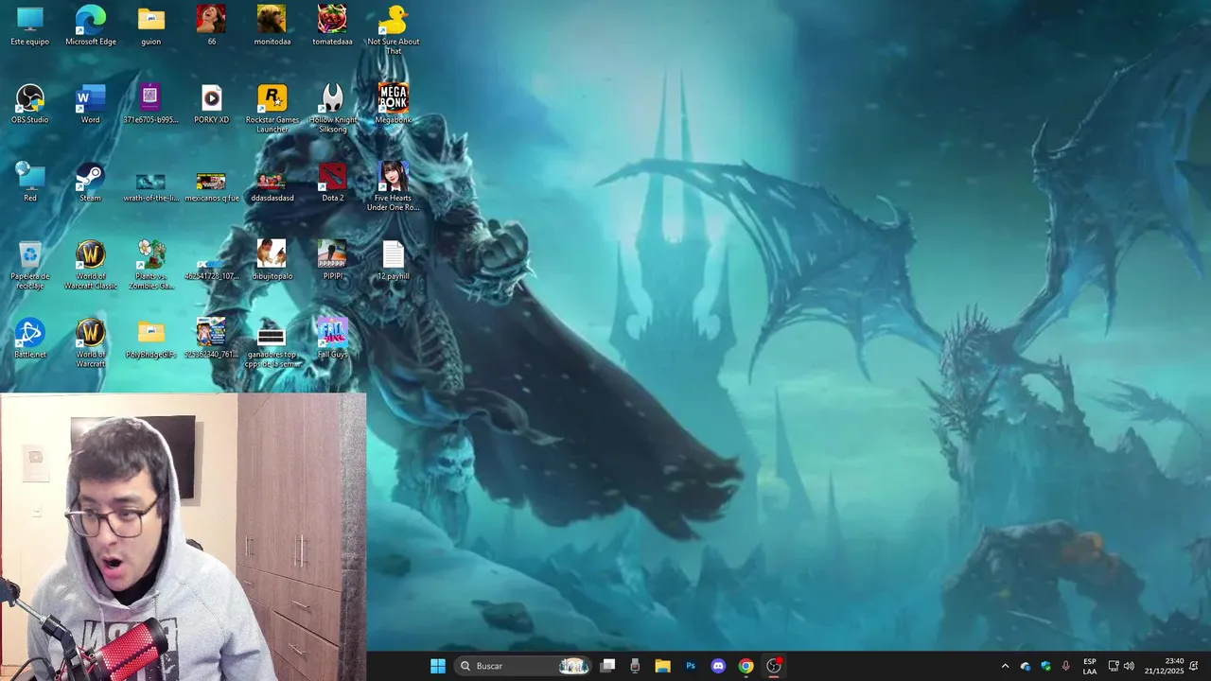Open Task View from the taskbar
Image resolution: width=1211 pixels, height=681 pixels.
click(x=608, y=666)
